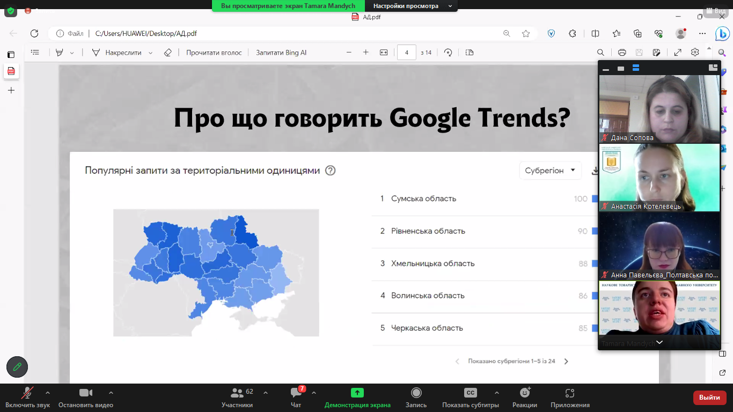Expand video options arrow beside camera
Image resolution: width=733 pixels, height=412 pixels.
(x=111, y=393)
